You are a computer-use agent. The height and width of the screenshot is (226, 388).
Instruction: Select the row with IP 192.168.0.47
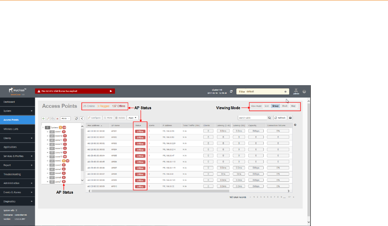coord(189,156)
